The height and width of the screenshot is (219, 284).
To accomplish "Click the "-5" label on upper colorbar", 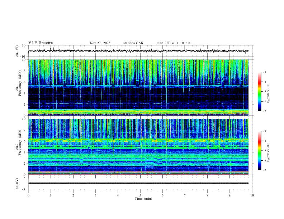I will point(264,92).
